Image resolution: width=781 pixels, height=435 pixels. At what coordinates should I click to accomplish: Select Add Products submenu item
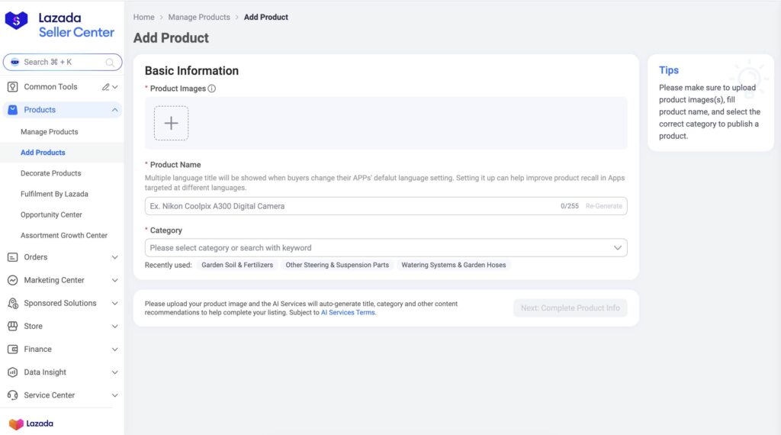[43, 153]
